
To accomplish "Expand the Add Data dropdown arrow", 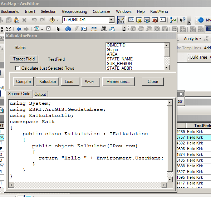I will pyautogui.click(x=58, y=20).
